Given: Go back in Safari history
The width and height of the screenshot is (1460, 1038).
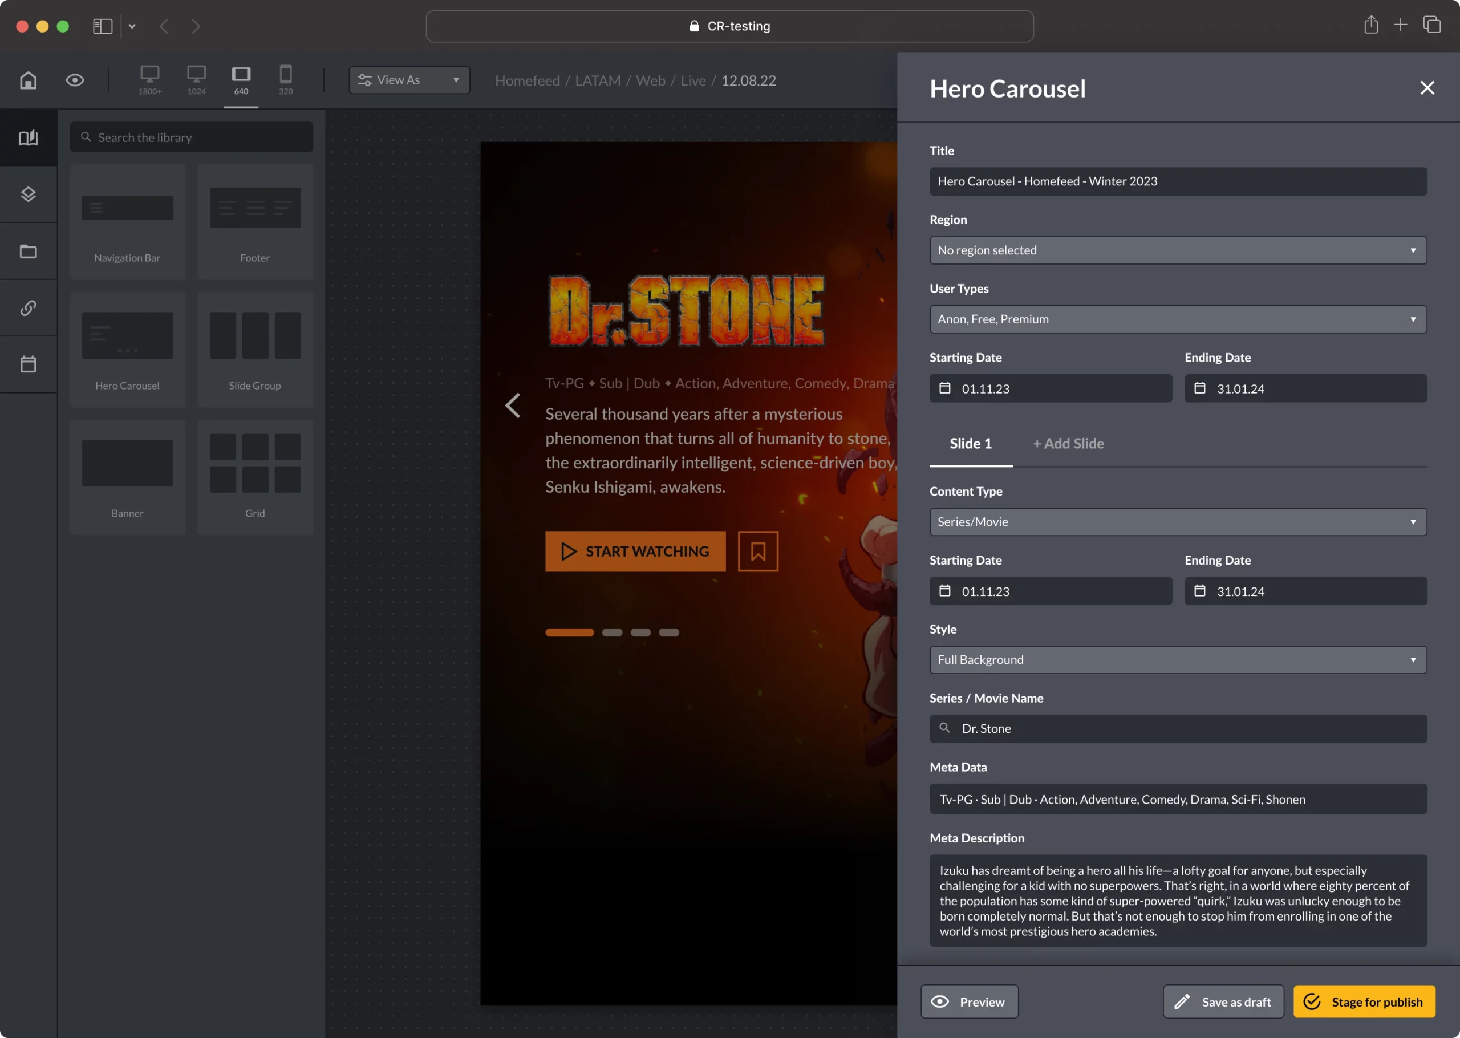Looking at the screenshot, I should pyautogui.click(x=164, y=26).
